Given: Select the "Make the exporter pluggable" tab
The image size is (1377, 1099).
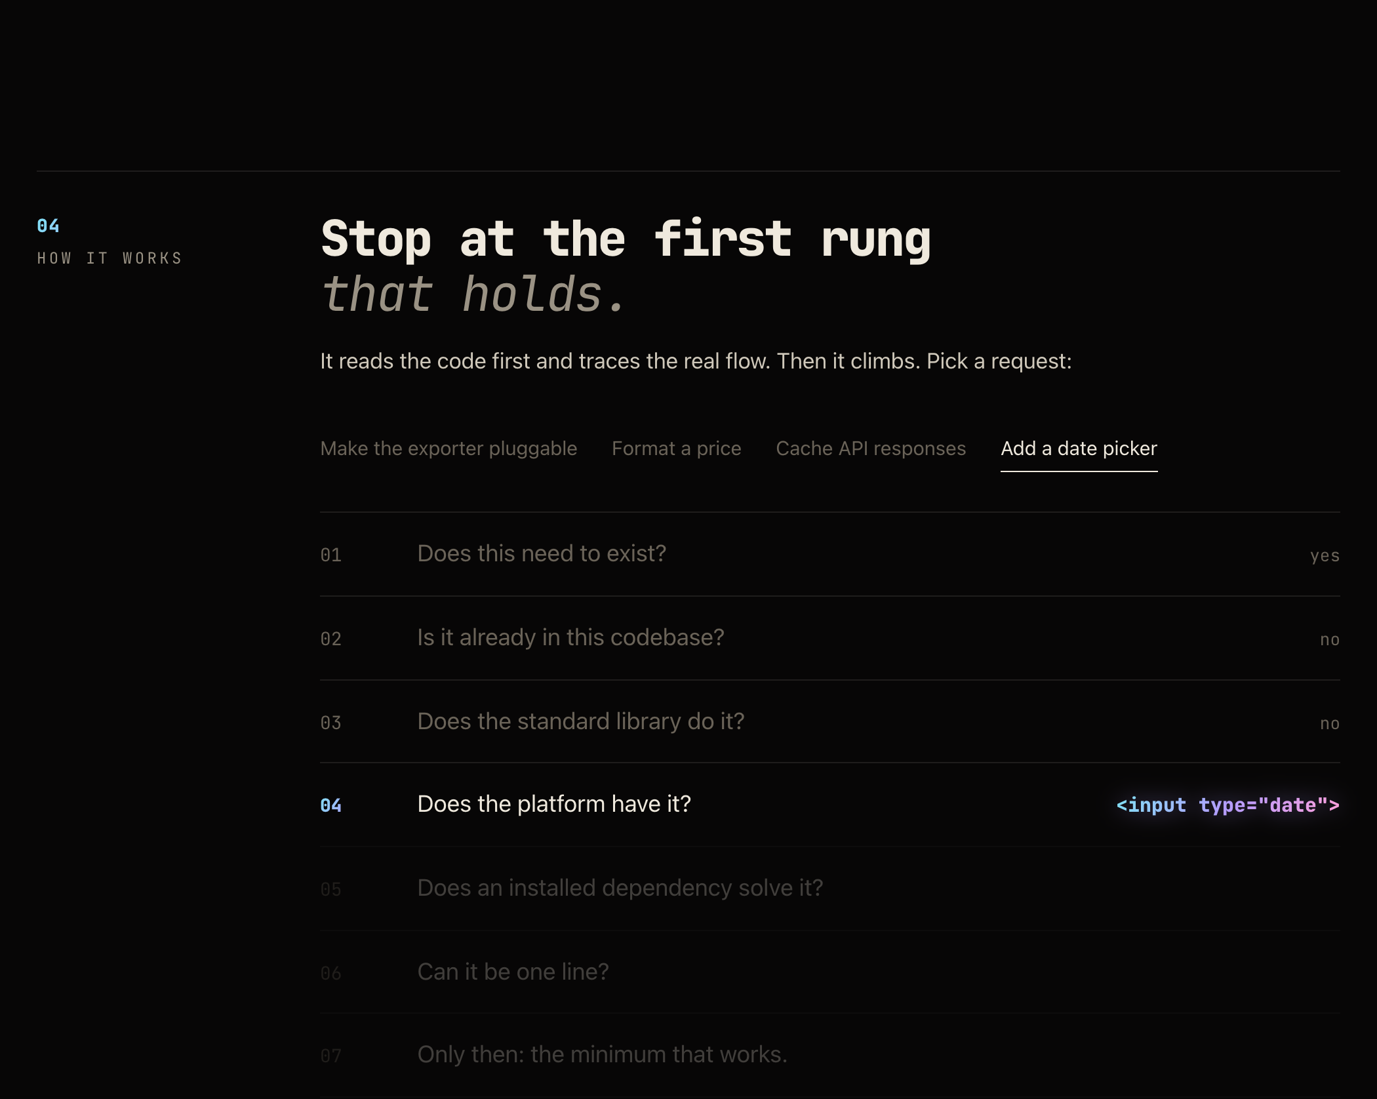Looking at the screenshot, I should click(x=449, y=449).
